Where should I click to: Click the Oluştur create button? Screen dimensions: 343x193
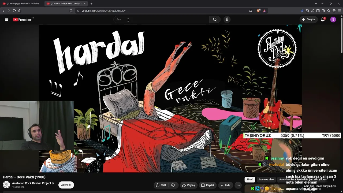coord(308,19)
